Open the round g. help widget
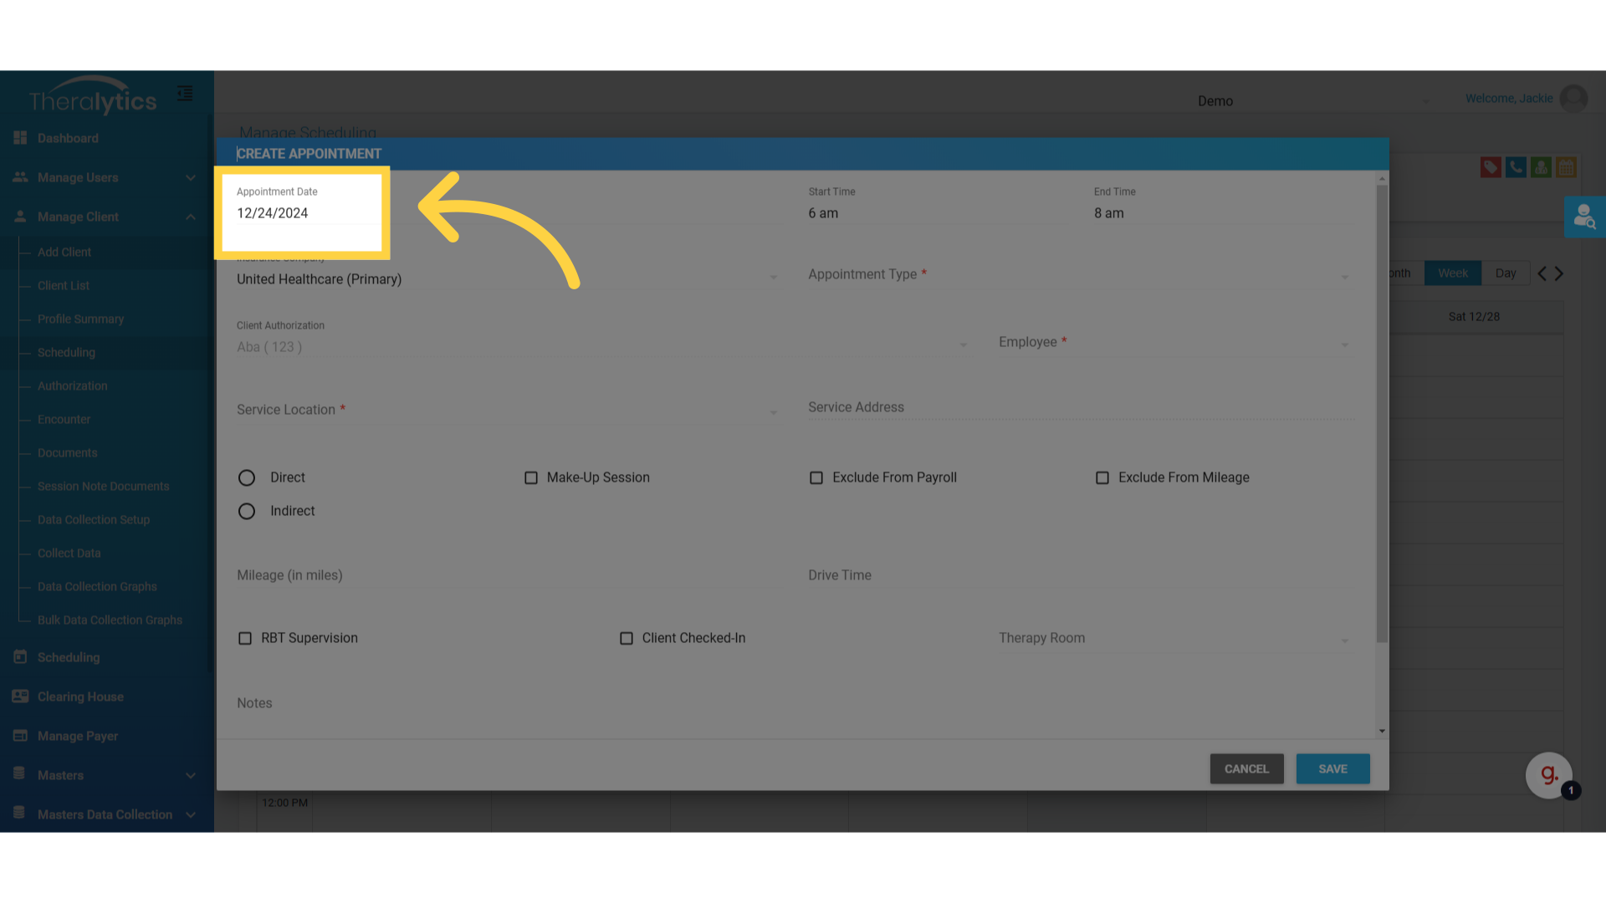This screenshot has width=1606, height=903. (1548, 775)
